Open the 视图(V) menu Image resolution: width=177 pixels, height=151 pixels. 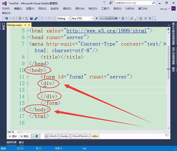pyautogui.click(x=30, y=9)
